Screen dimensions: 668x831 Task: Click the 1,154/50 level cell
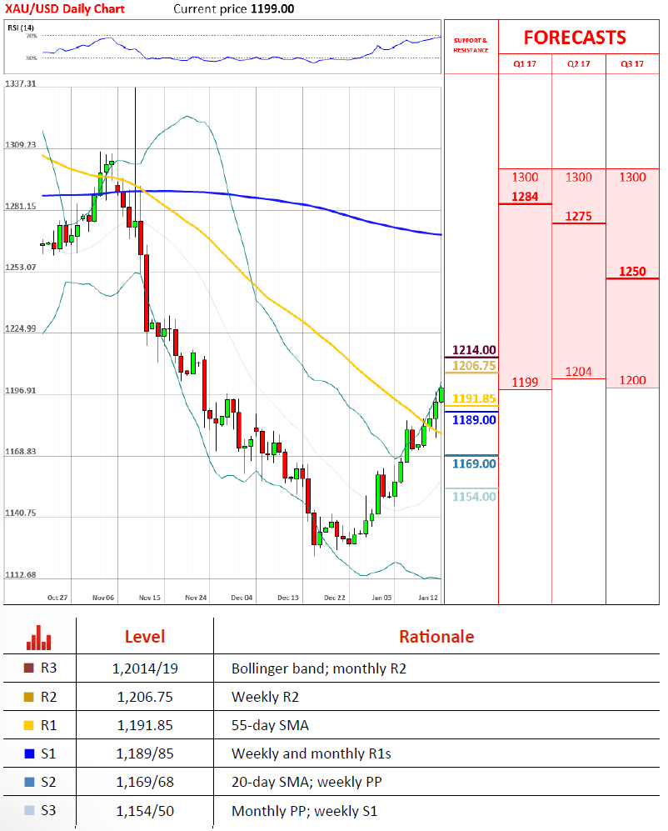[145, 811]
